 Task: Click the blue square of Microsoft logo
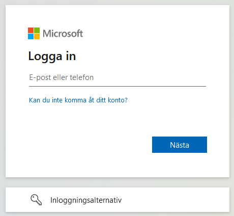31,37
